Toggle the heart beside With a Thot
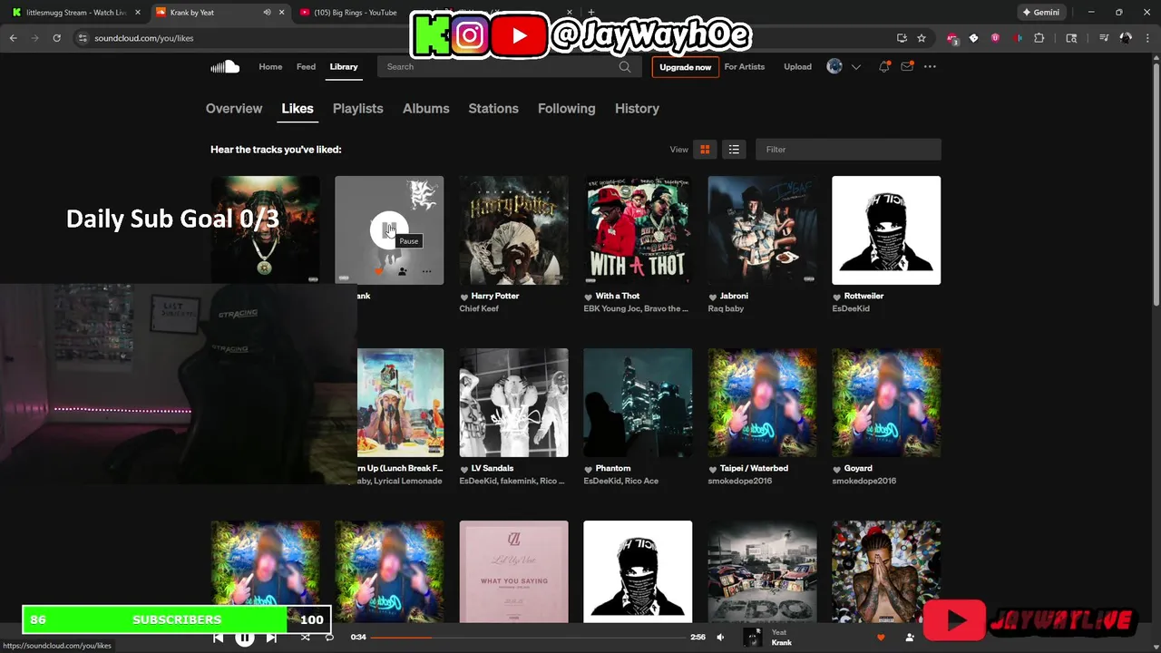 [x=589, y=297]
